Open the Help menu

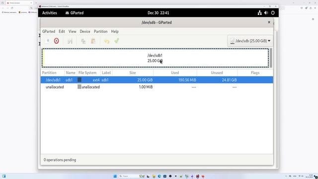(115, 31)
